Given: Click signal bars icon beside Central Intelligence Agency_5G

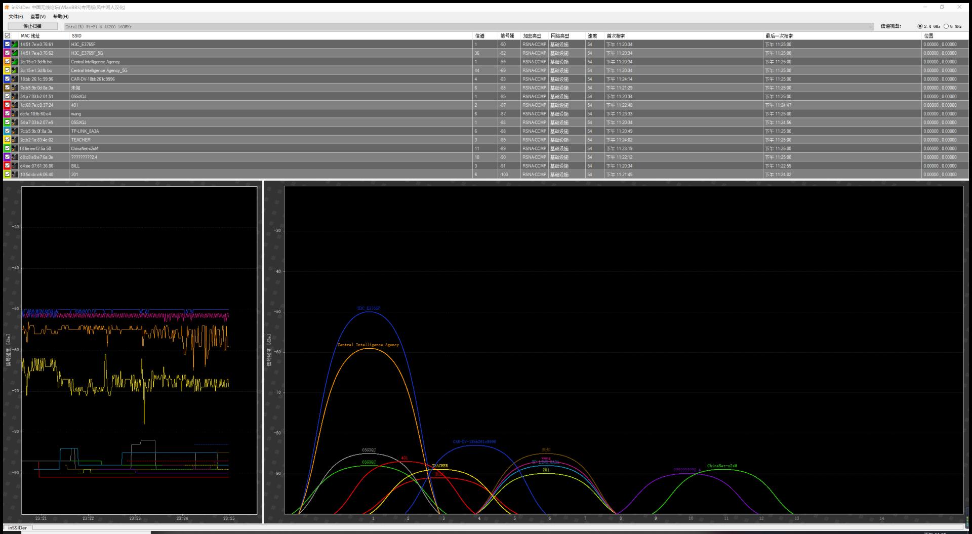Looking at the screenshot, I should [x=15, y=70].
